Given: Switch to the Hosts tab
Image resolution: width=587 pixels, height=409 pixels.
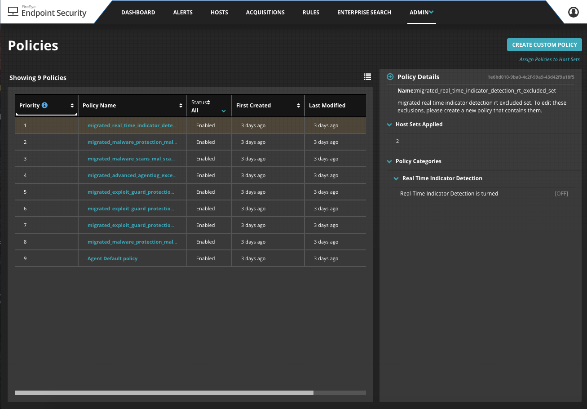Looking at the screenshot, I should (219, 13).
